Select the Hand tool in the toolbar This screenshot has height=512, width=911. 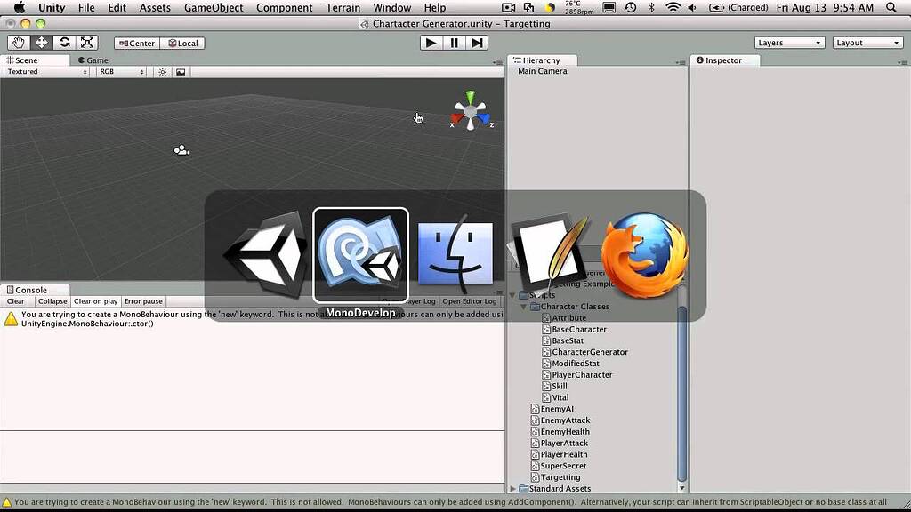click(18, 42)
